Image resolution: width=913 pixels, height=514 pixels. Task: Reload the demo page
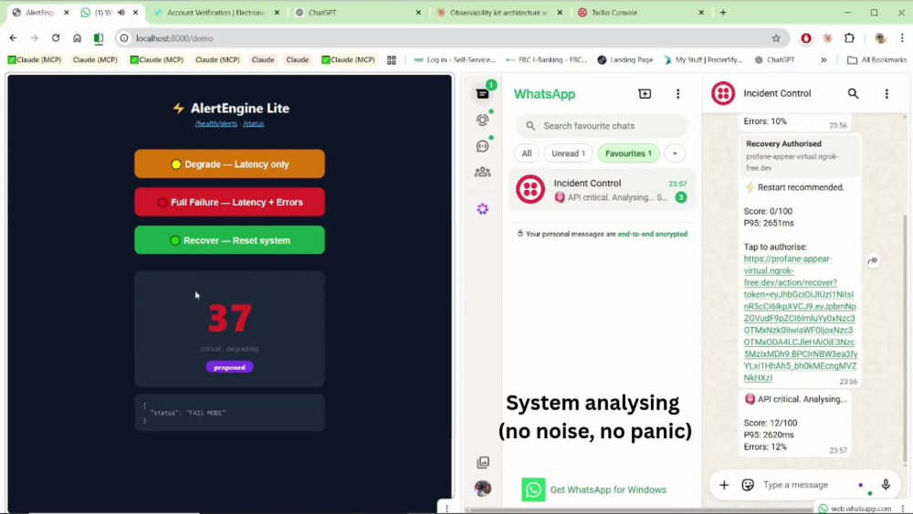click(56, 38)
